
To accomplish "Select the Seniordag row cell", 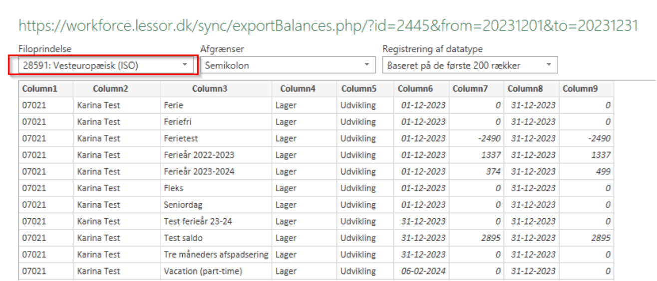I will point(183,205).
